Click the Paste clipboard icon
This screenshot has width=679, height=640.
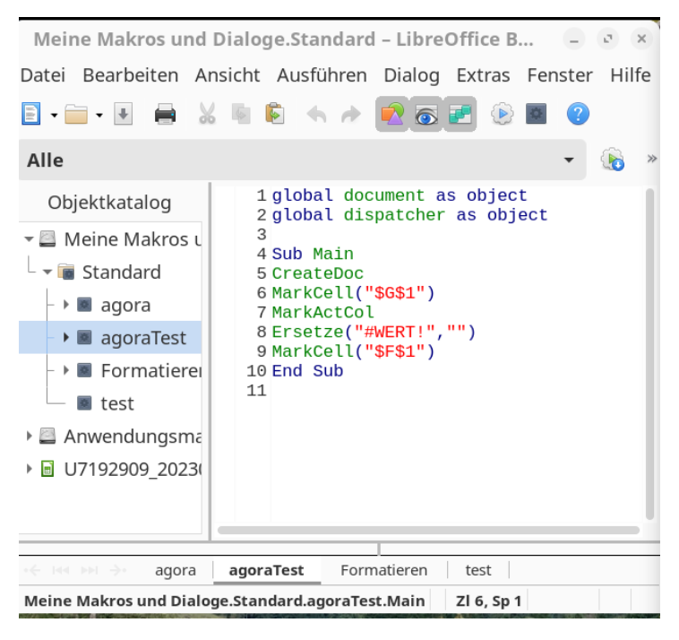pos(274,114)
